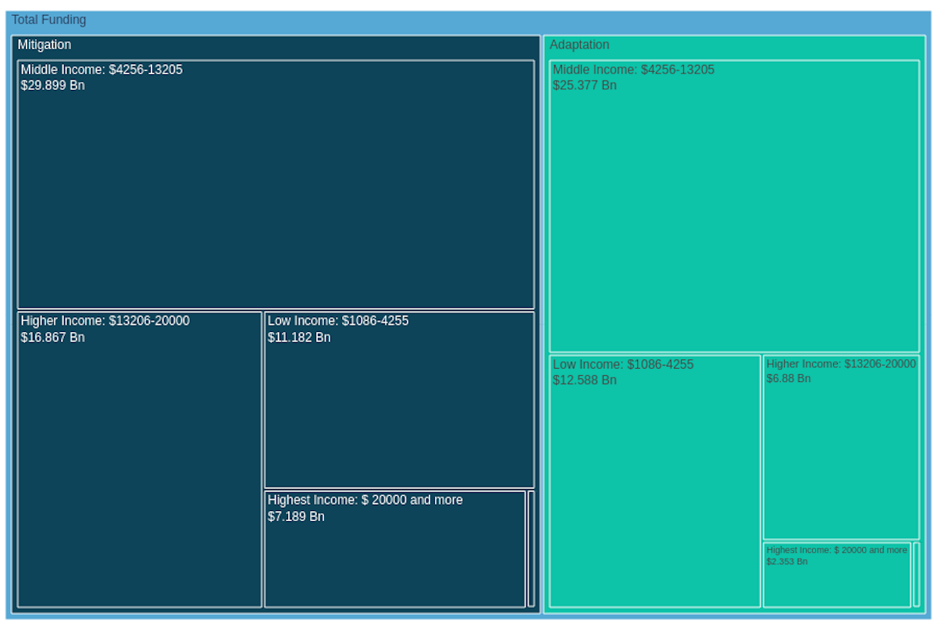The height and width of the screenshot is (625, 937).
Task: Select the $12.588 Bn value label
Action: (x=585, y=380)
